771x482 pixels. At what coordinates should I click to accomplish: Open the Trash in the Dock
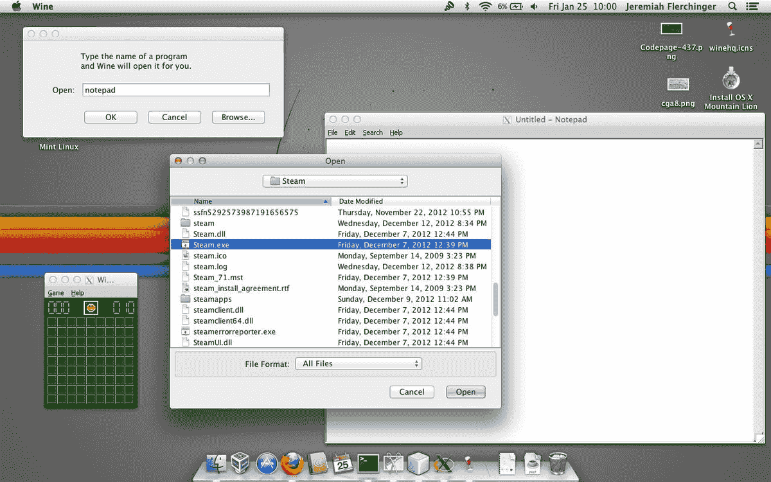coord(557,463)
